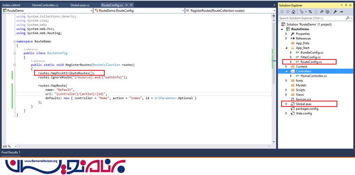Image resolution: width=355 pixels, height=175 pixels.
Task: Click the '1 reference' link above RouteConfig class
Action: point(31,49)
